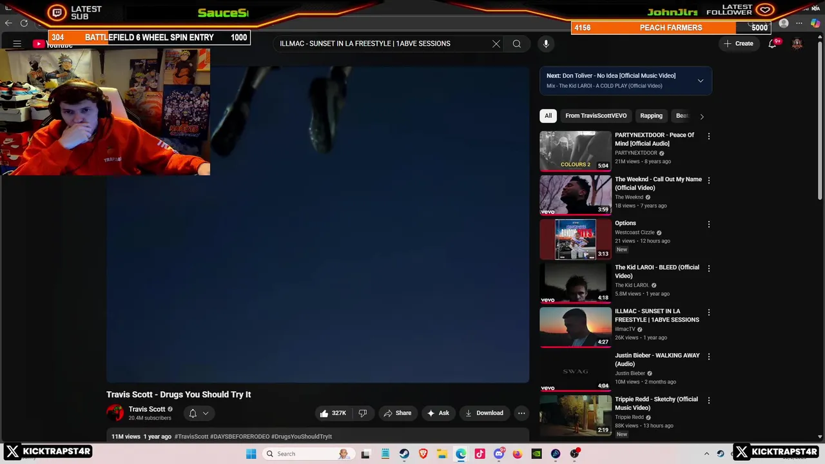Open Task View from the taskbar
The image size is (825, 464).
366,454
